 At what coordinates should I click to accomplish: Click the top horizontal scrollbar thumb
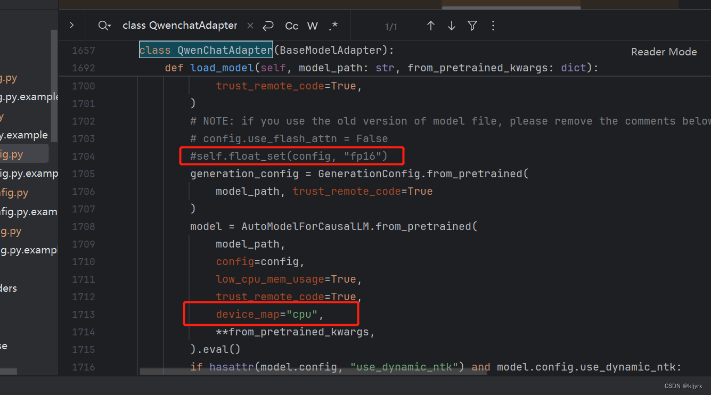pos(511,7)
